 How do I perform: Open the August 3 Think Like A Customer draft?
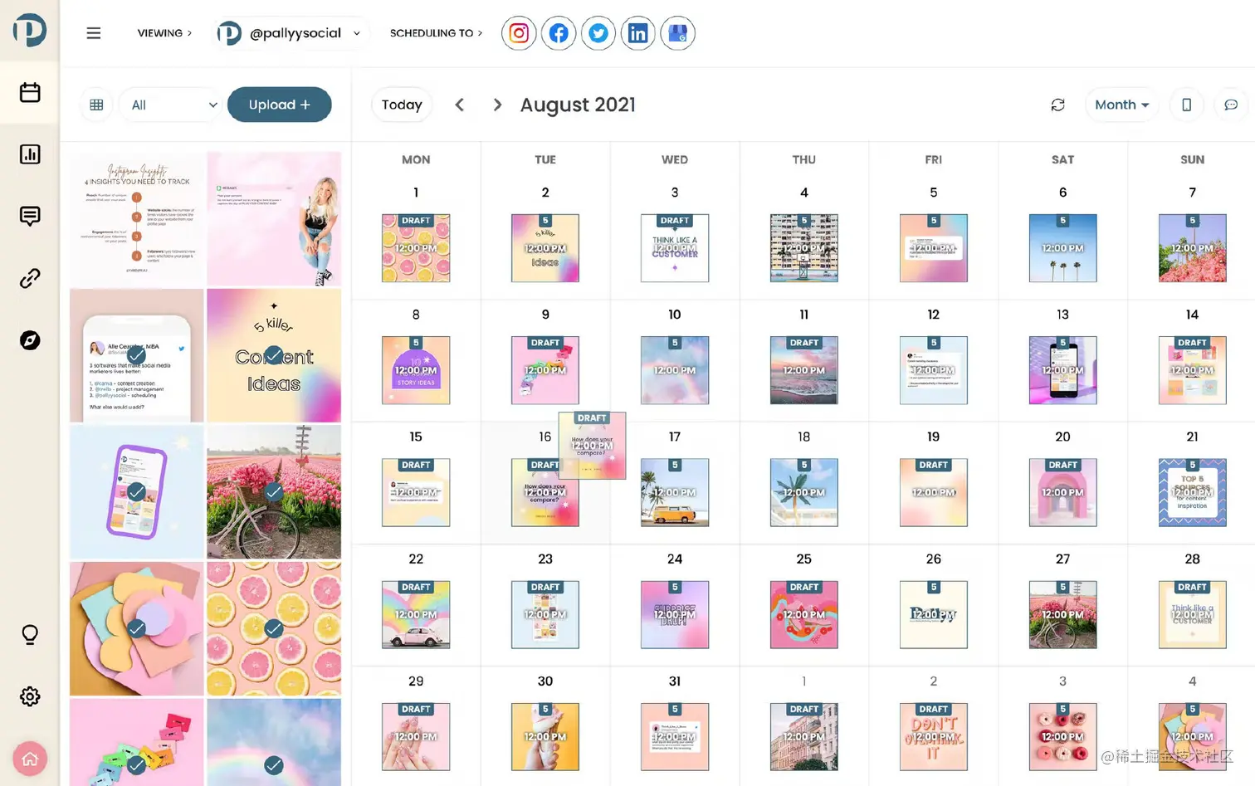(x=675, y=248)
